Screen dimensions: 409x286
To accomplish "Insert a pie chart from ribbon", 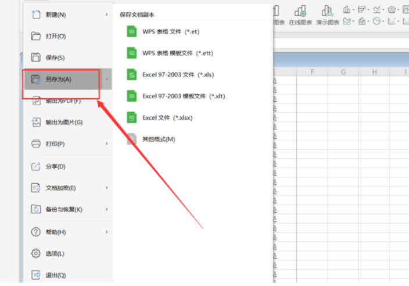I will (376, 21).
